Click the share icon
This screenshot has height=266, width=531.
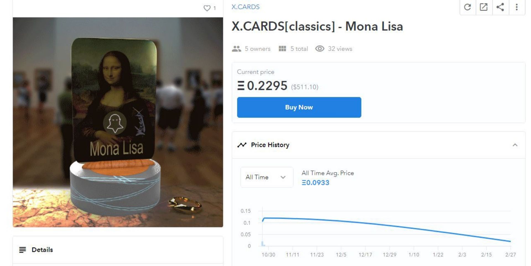point(500,7)
